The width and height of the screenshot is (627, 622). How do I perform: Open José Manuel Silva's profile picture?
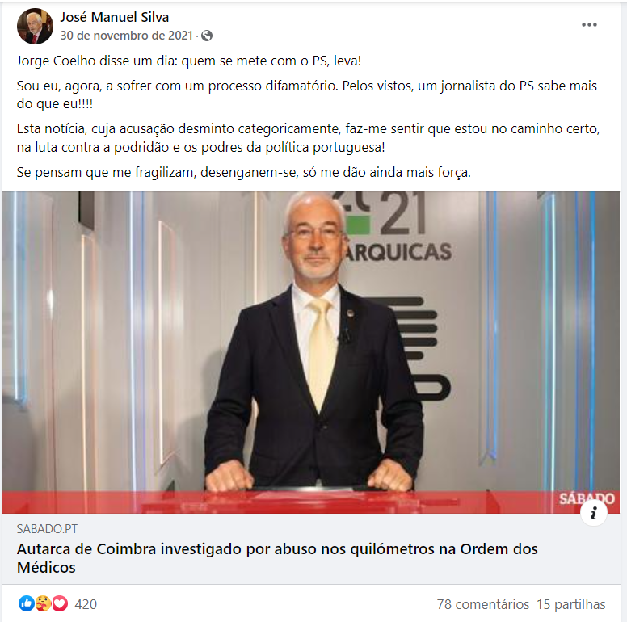pyautogui.click(x=35, y=26)
